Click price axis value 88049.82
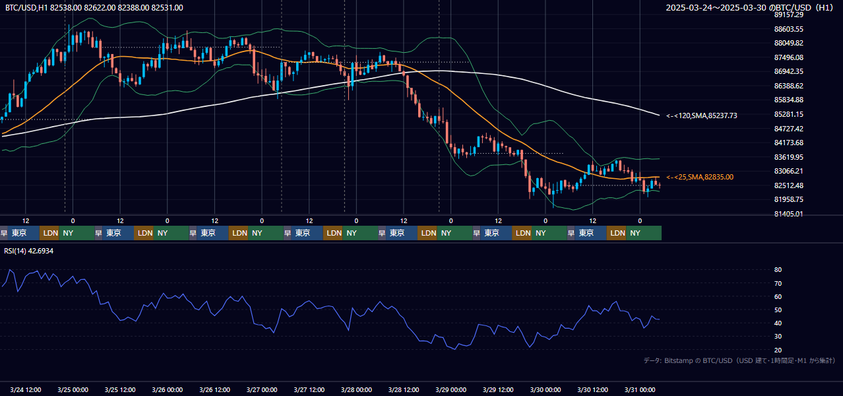Image resolution: width=843 pixels, height=396 pixels. coord(789,43)
